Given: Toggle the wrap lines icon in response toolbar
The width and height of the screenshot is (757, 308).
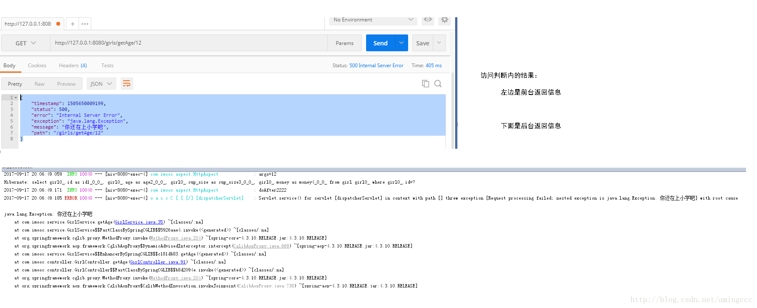Looking at the screenshot, I should click(127, 84).
